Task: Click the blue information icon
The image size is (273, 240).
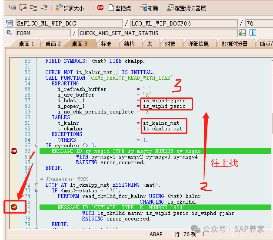Action: 253,32
